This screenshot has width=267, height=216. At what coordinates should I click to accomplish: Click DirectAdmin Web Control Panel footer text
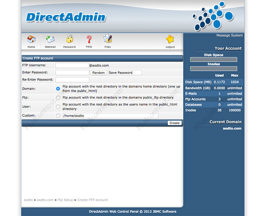(133, 211)
